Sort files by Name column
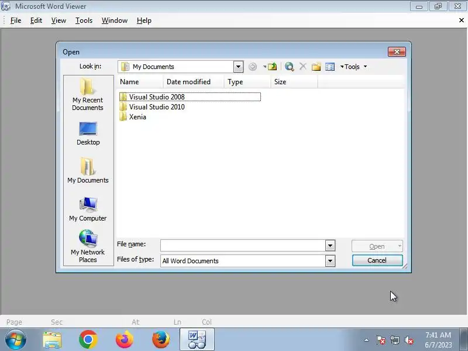 tap(140, 82)
